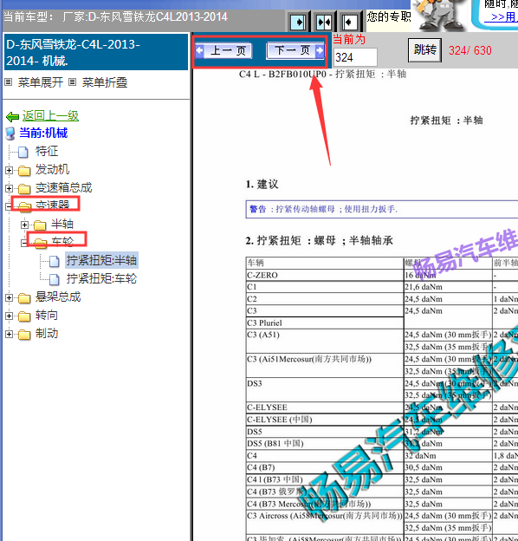
Task: Click the 发动机 folder icon
Action: [x=24, y=171]
